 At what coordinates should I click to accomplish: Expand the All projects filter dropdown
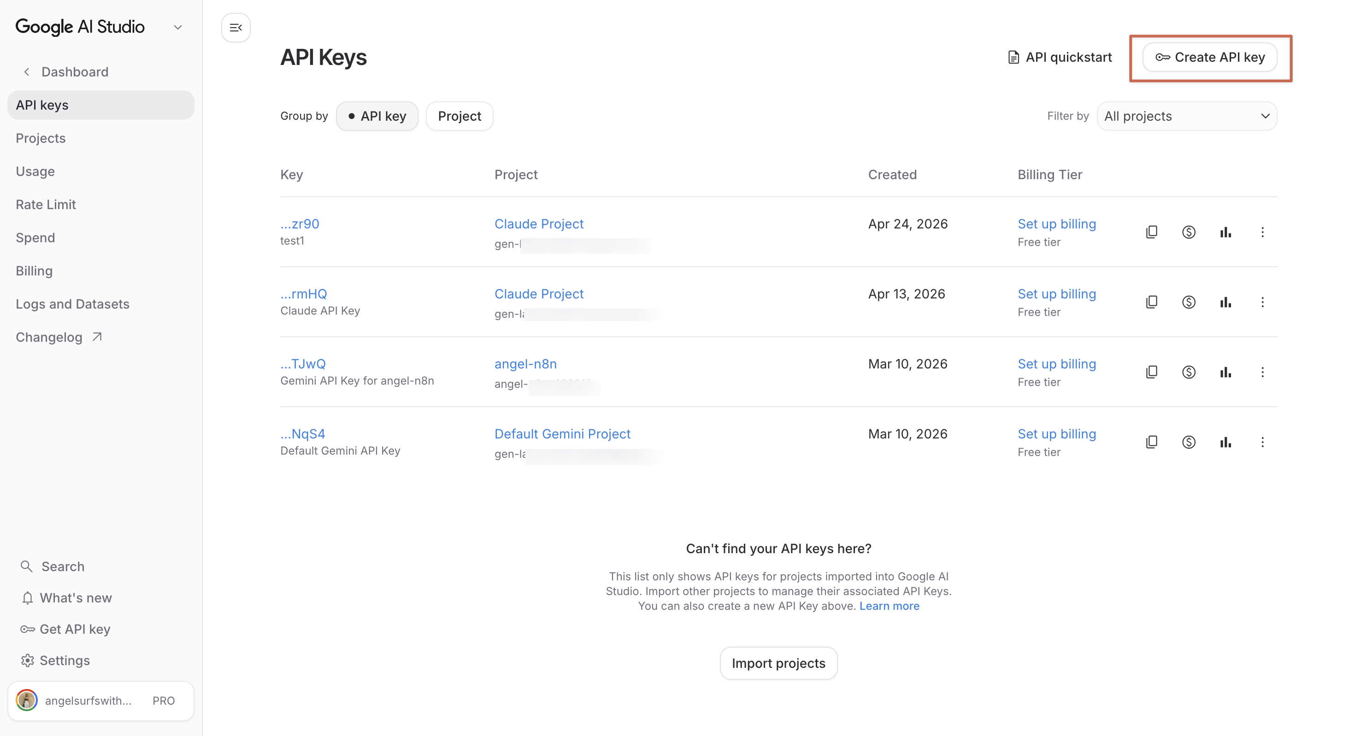(1187, 116)
